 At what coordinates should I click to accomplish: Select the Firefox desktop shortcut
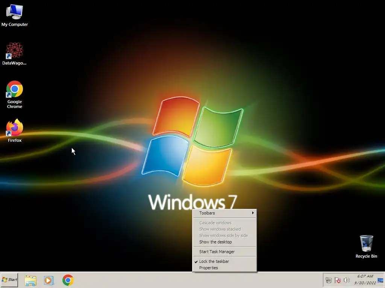coord(15,130)
